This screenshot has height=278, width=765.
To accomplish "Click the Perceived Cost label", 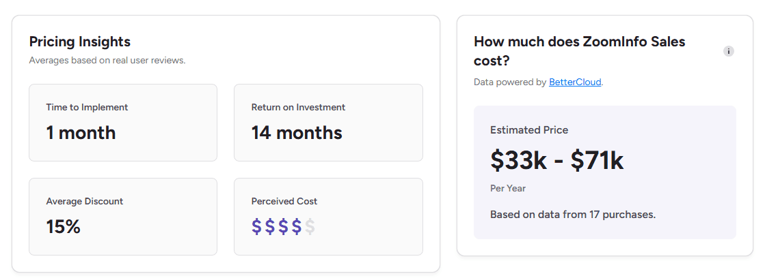I will point(284,201).
